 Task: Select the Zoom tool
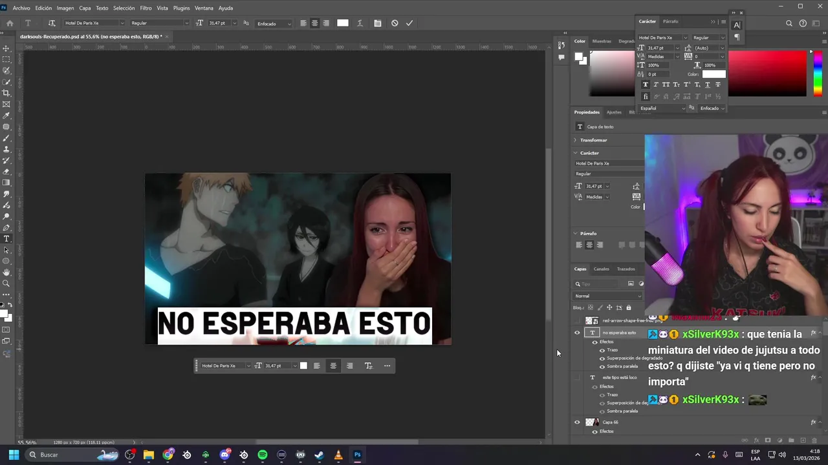tap(6, 284)
